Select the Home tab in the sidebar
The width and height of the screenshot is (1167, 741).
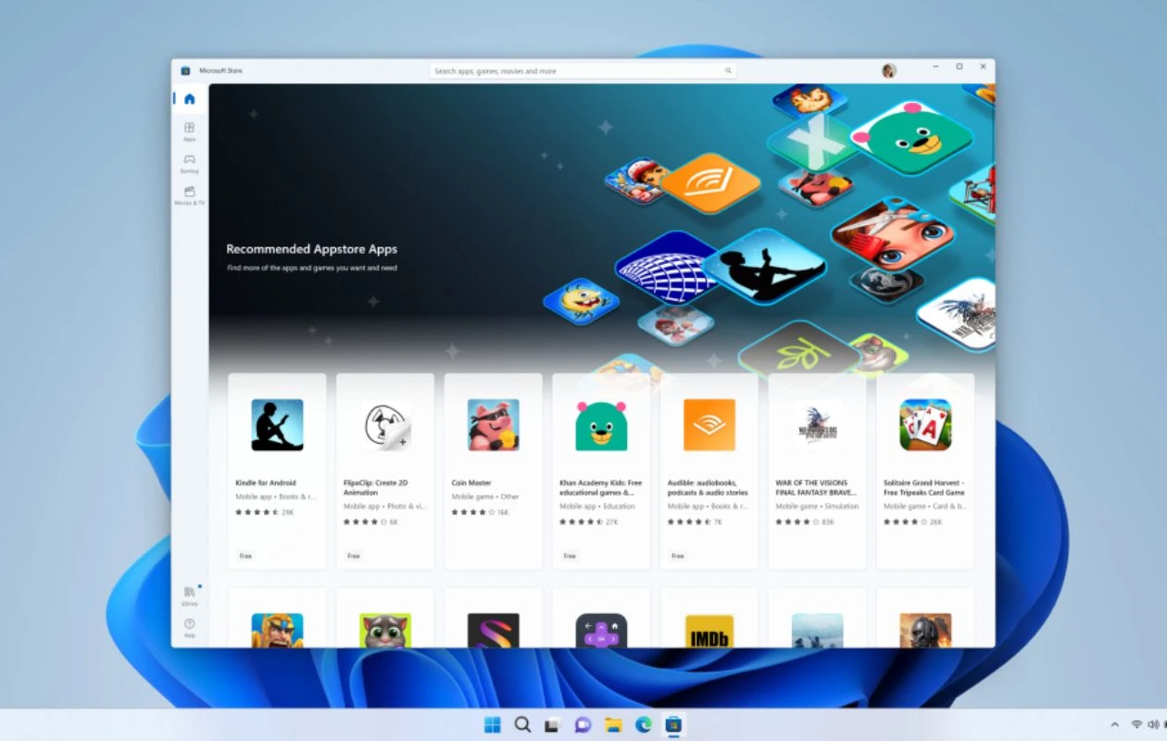(x=189, y=98)
